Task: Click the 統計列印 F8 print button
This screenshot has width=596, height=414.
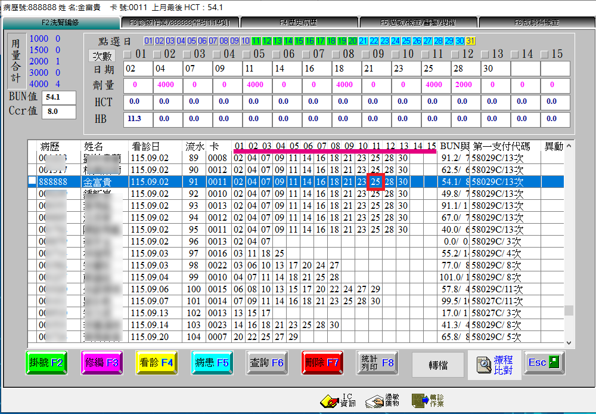Action: 377,363
